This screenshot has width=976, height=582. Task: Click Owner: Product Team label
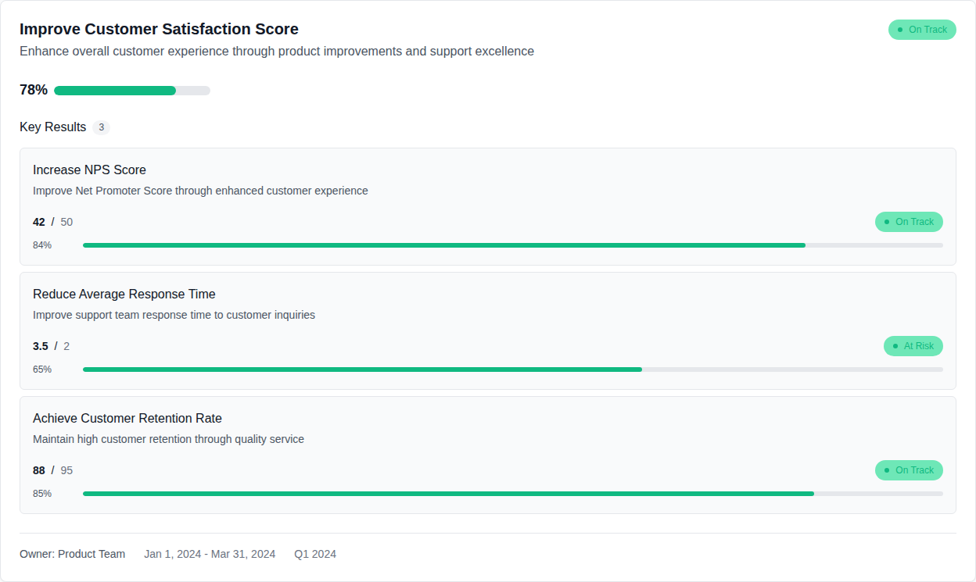pos(72,554)
